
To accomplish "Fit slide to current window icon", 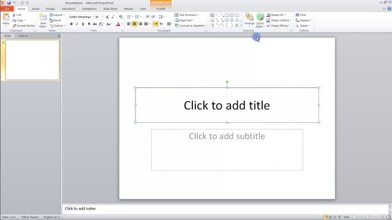I will click(389, 217).
